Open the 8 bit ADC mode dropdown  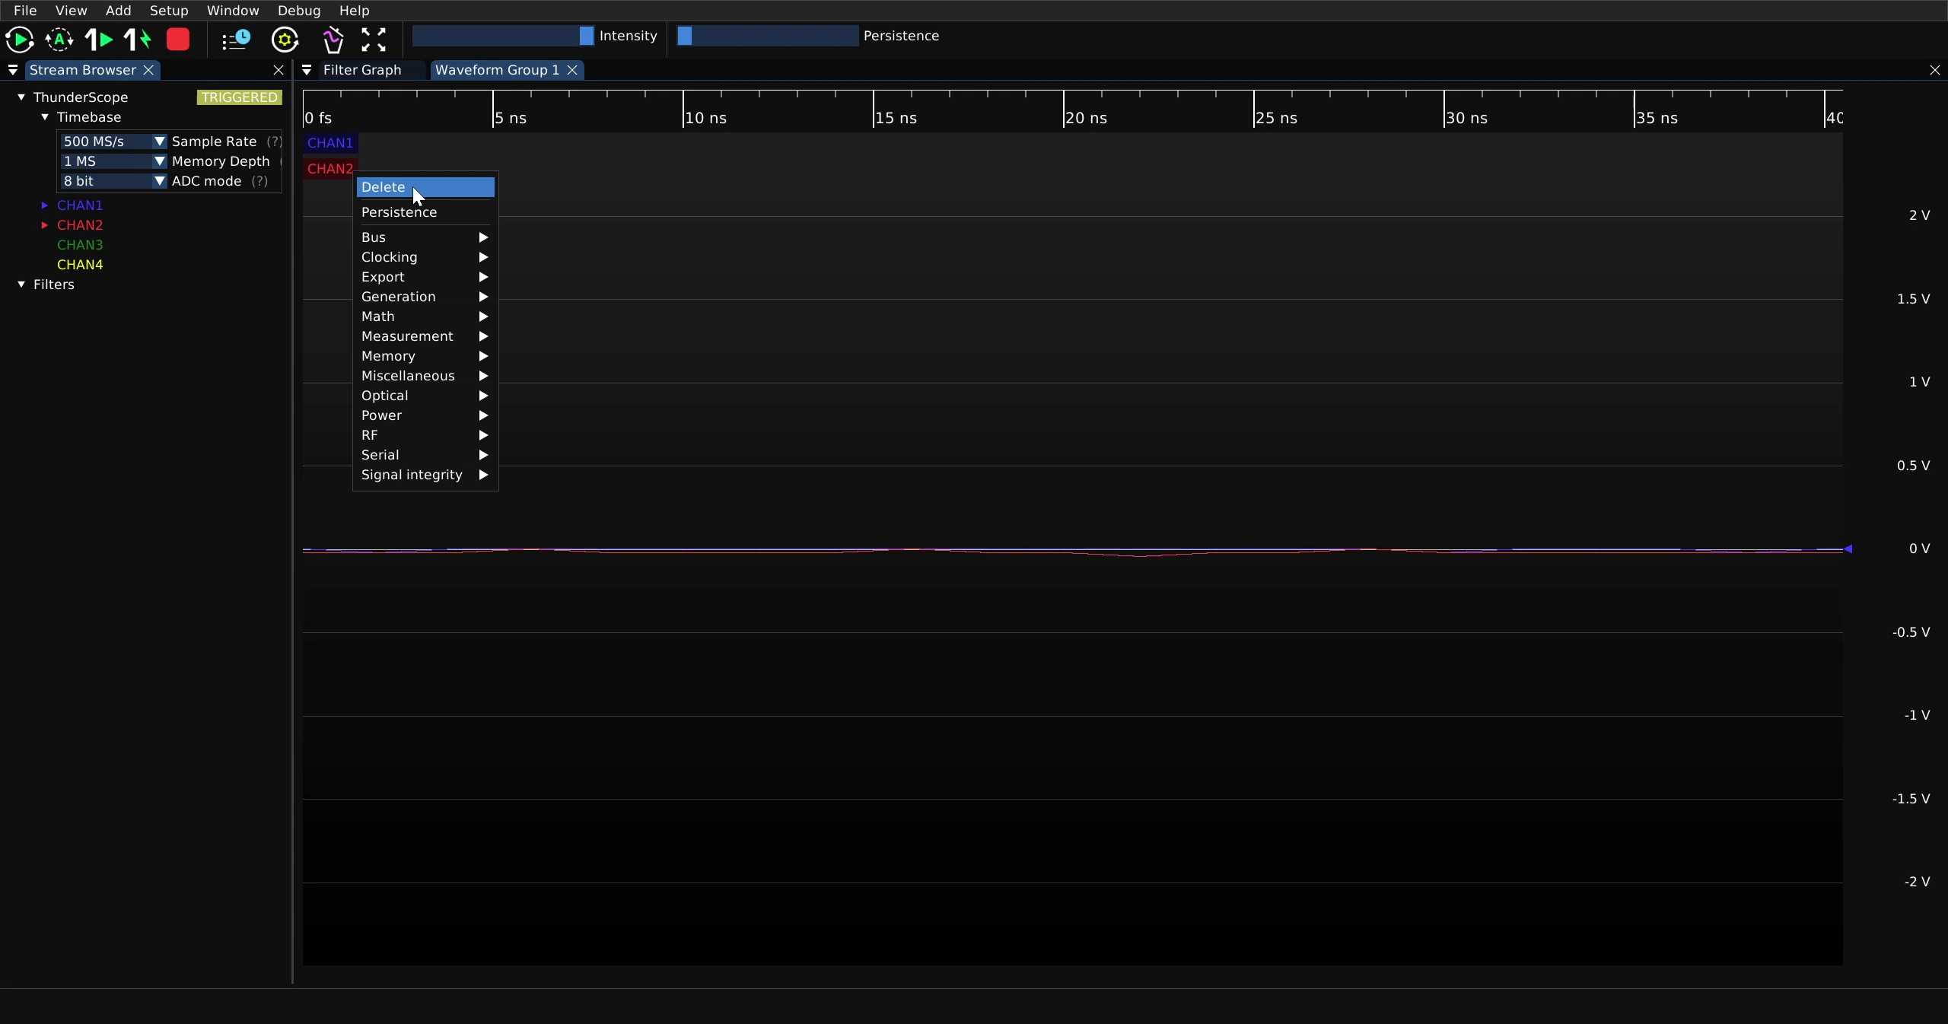113,181
